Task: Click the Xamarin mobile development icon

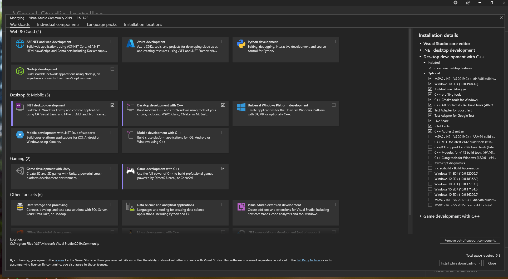Action: (20, 135)
